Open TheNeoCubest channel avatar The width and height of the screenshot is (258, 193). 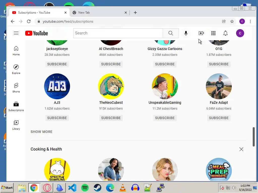(x=111, y=86)
